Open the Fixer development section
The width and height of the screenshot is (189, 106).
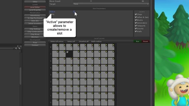(x=35, y=42)
